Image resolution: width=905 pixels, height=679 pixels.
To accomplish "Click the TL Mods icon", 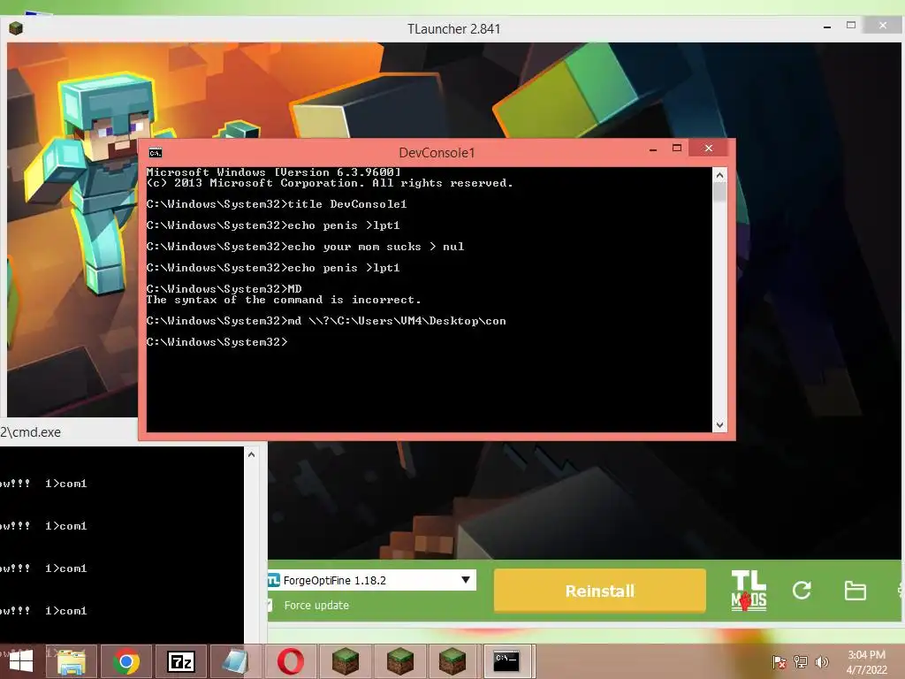I will click(x=749, y=591).
